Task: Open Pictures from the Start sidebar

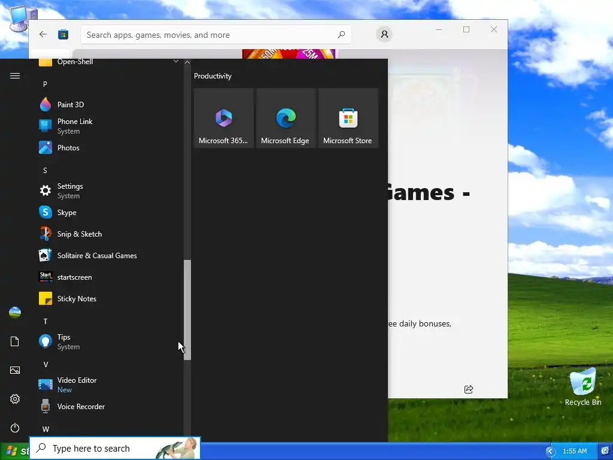Action: tap(15, 370)
